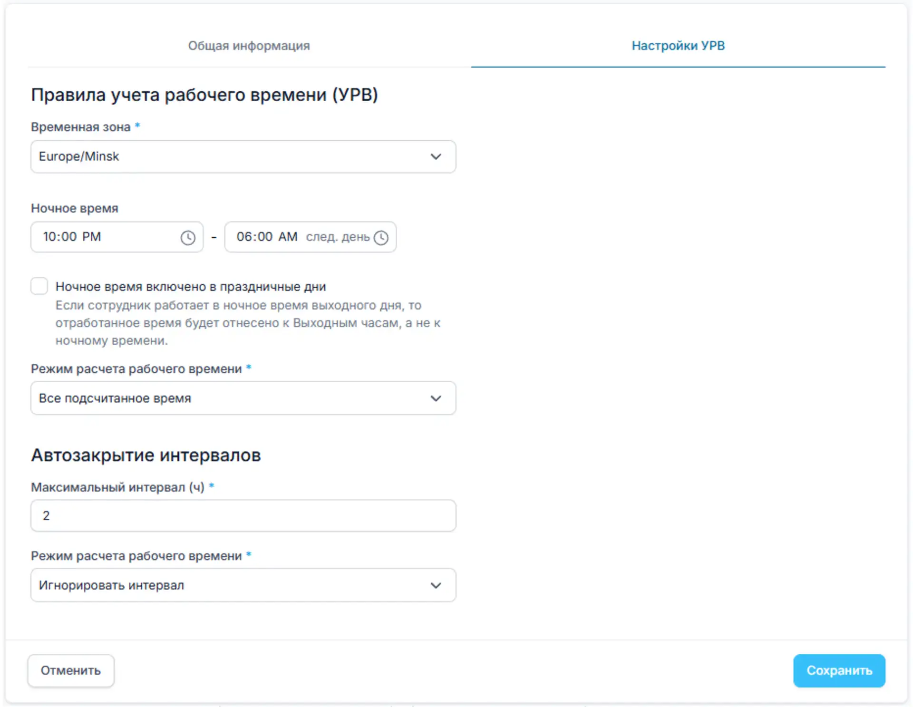913x707 pixels.
Task: Switch to the Общая информация tab
Action: 249,46
